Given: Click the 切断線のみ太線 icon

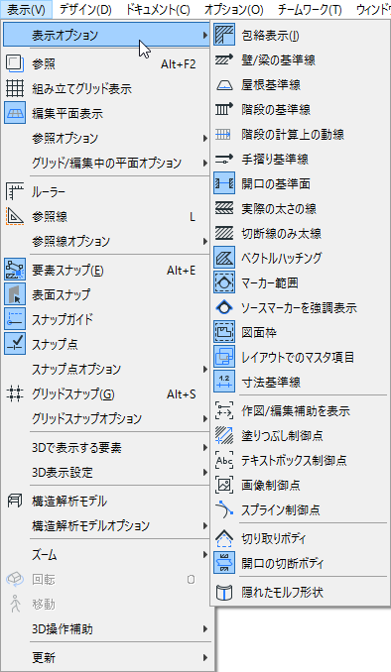Looking at the screenshot, I should click(x=224, y=233).
